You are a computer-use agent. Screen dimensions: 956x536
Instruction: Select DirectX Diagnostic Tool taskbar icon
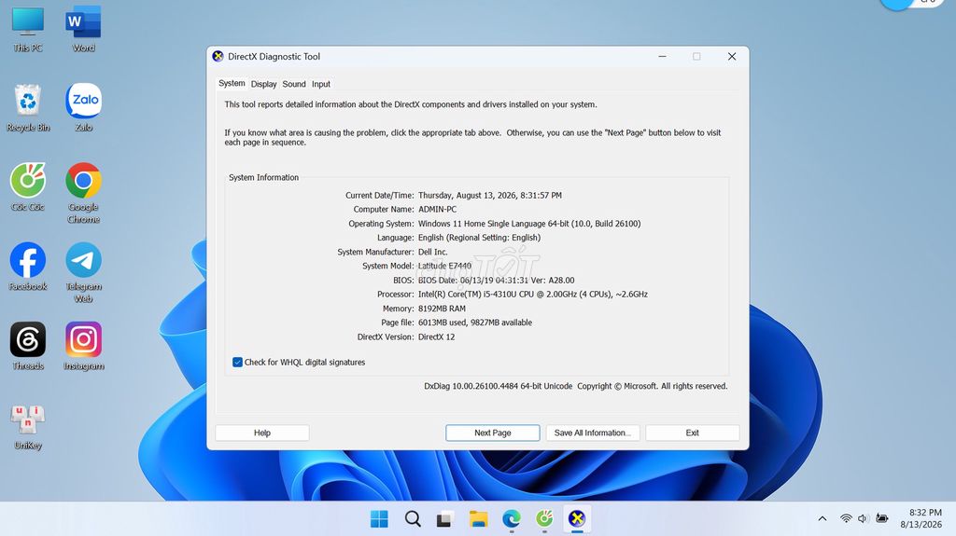coord(577,519)
